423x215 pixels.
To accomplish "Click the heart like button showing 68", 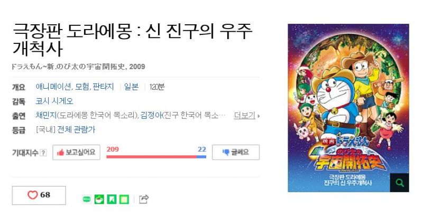I will point(39,195).
